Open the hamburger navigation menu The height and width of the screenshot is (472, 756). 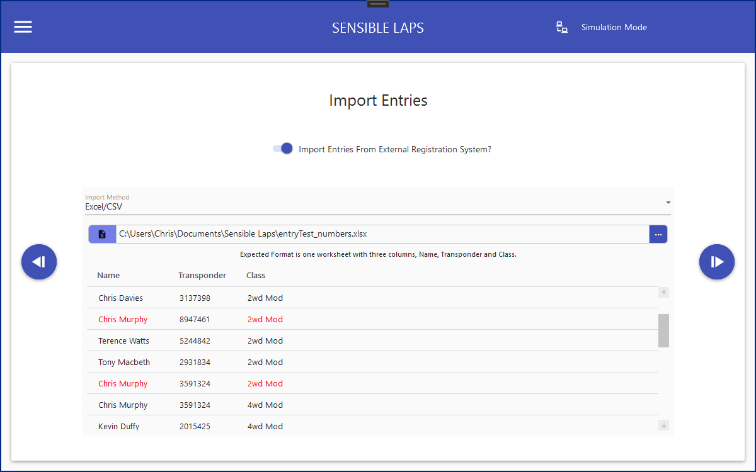[x=23, y=27]
